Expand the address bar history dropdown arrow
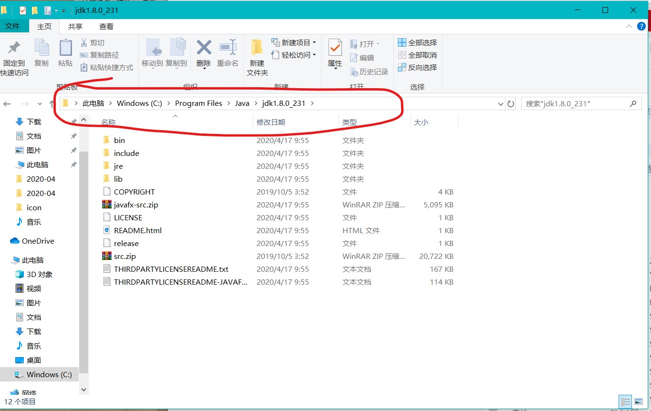This screenshot has height=411, width=651. click(x=500, y=104)
